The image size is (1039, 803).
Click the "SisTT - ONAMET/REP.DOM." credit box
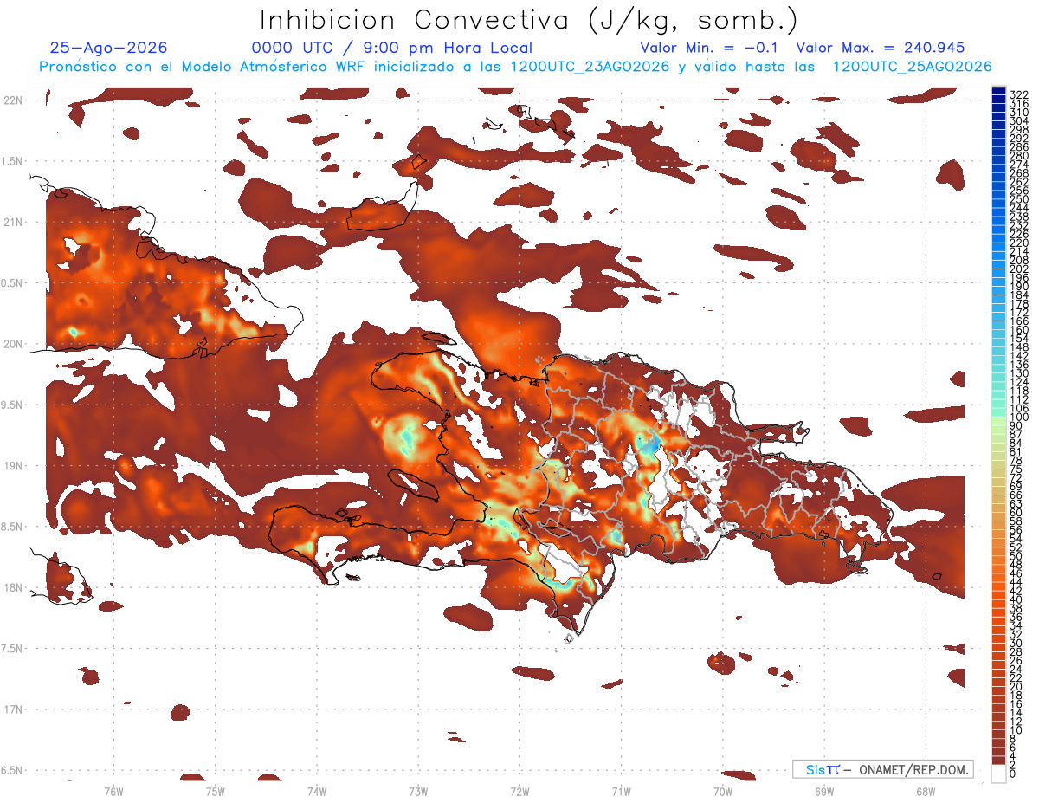(x=882, y=769)
